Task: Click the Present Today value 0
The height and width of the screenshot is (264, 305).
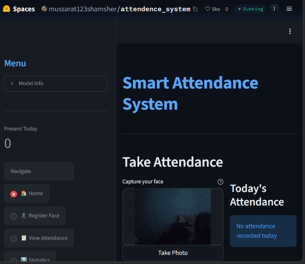Action: 8,143
